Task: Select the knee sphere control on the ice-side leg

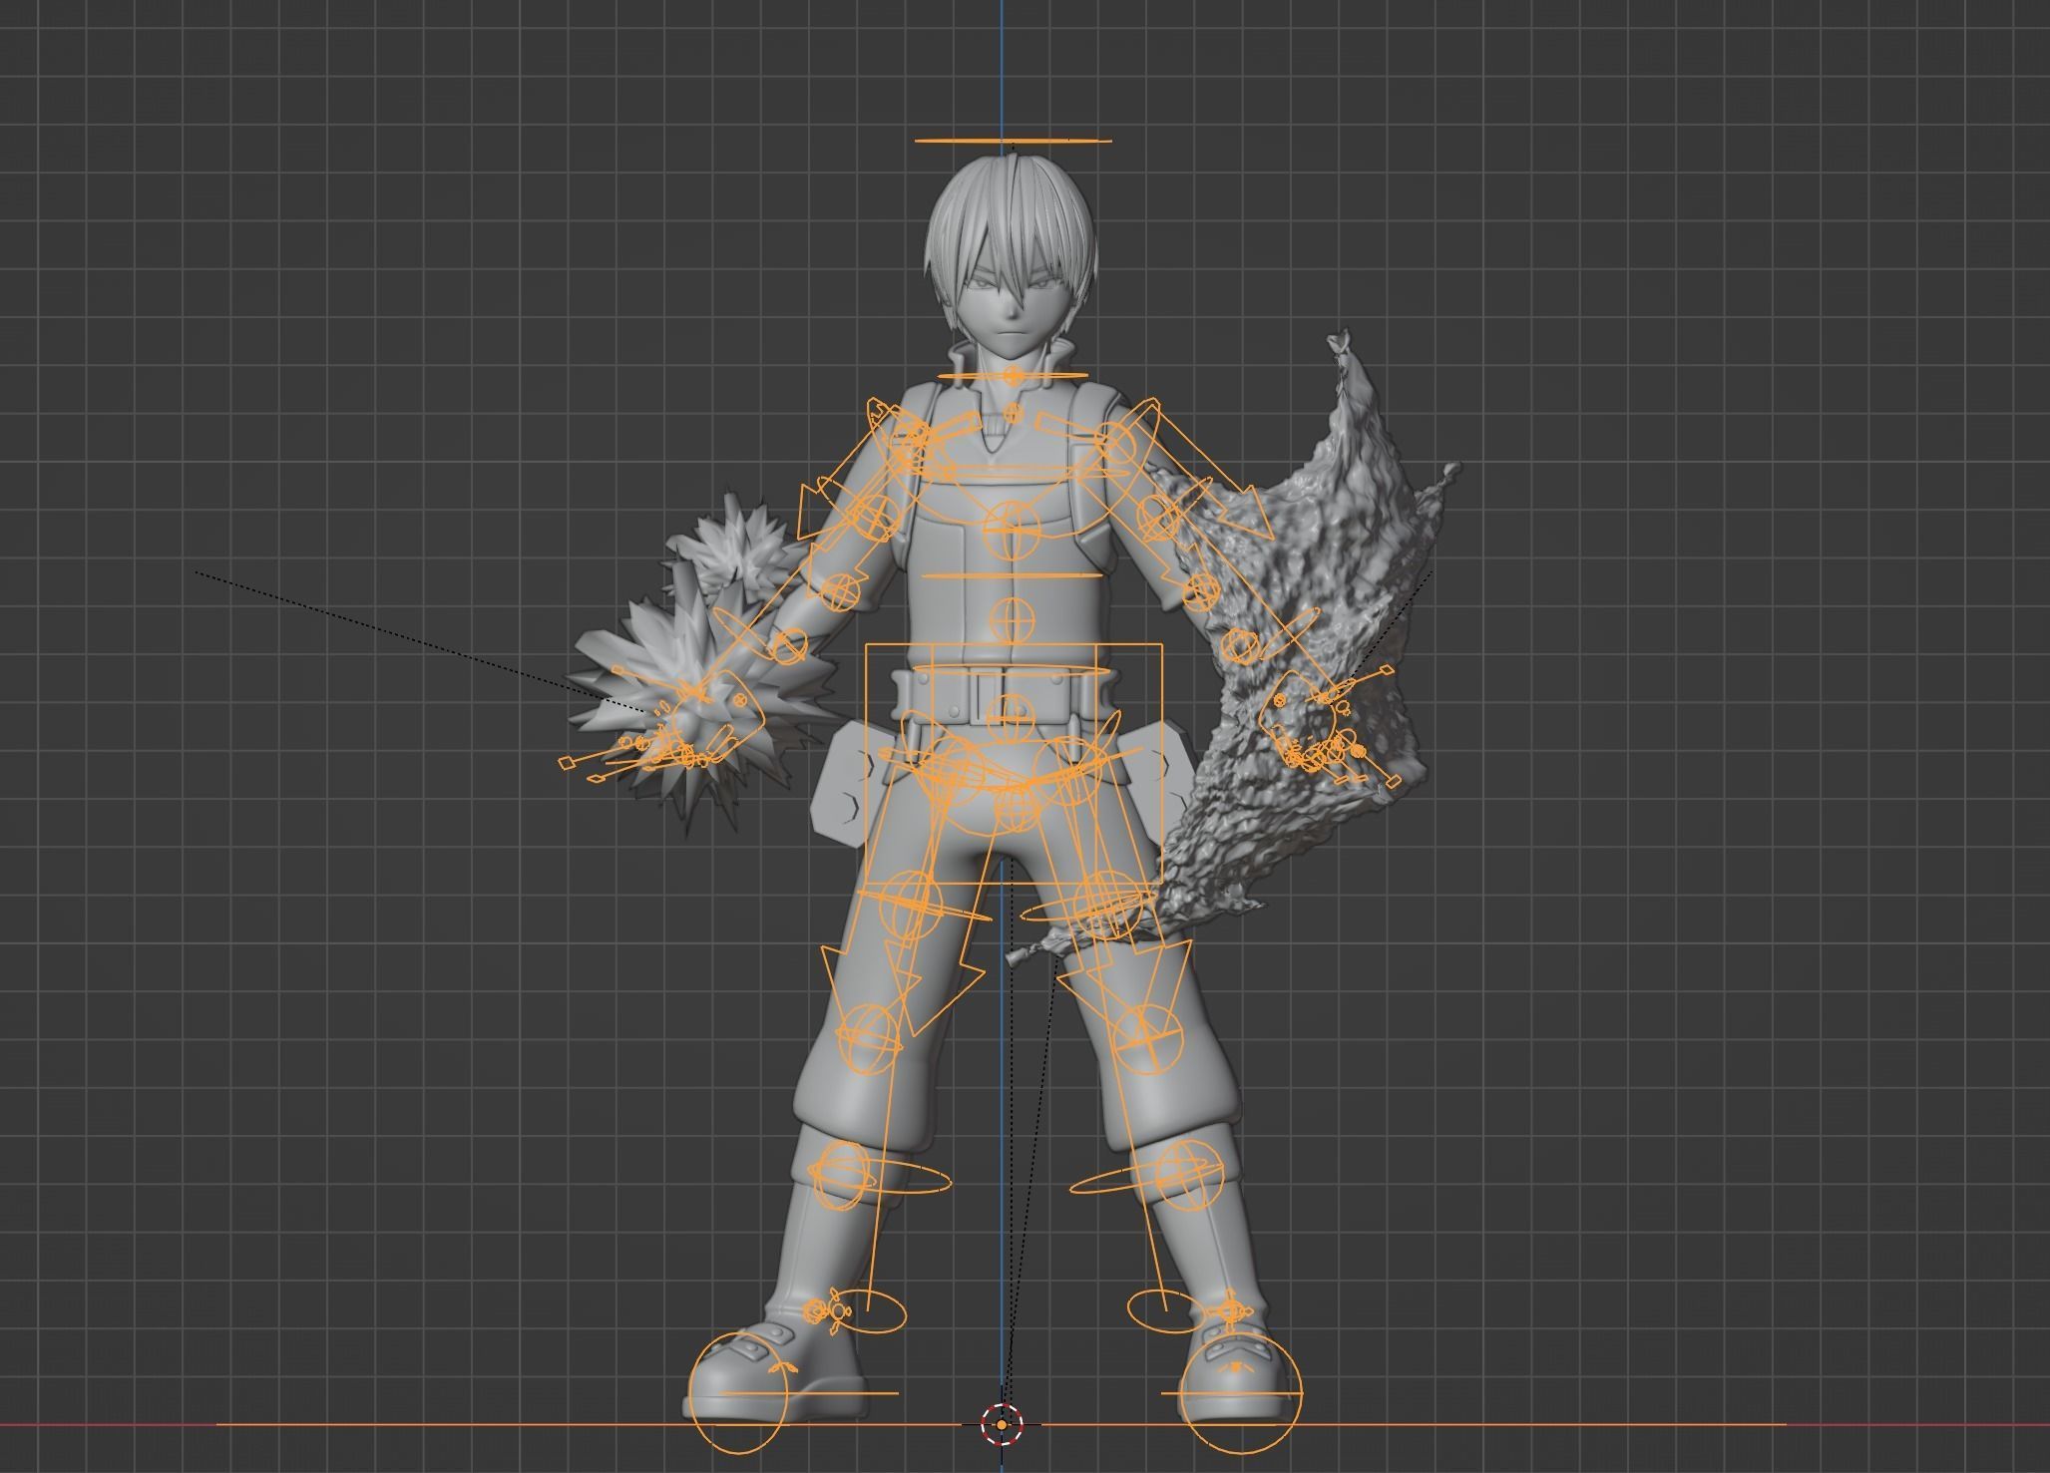Action: 869,1037
